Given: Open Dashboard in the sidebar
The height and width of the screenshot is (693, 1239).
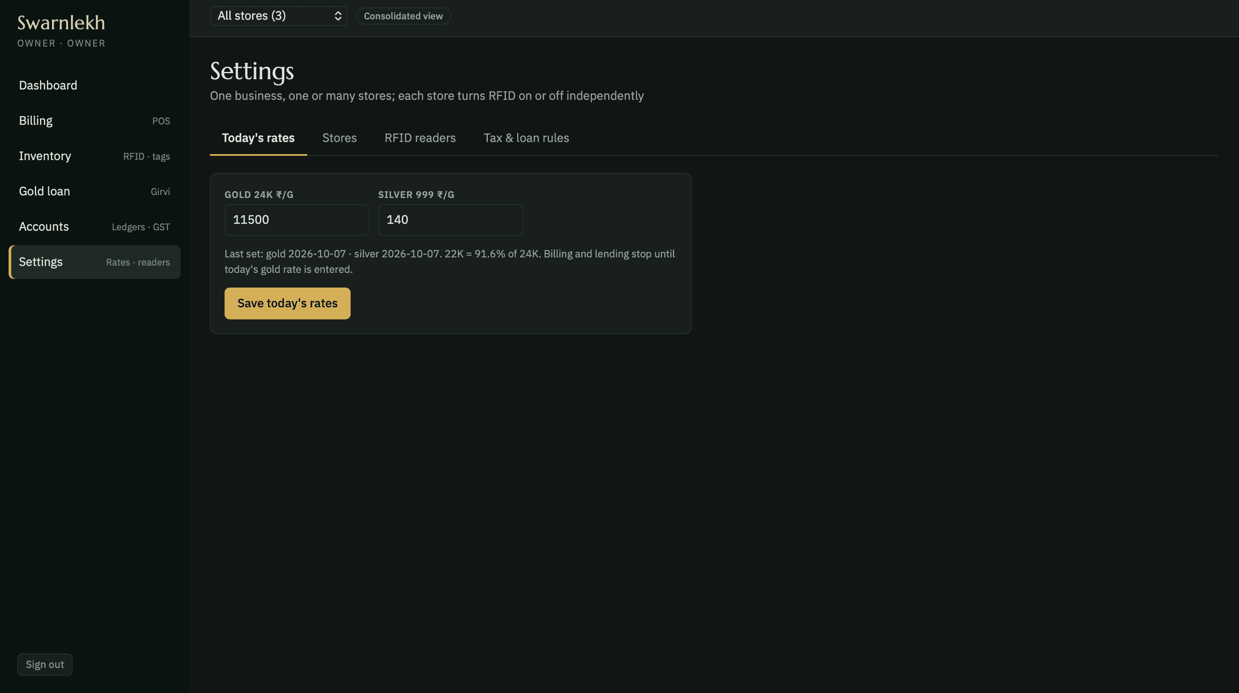Looking at the screenshot, I should [x=94, y=85].
